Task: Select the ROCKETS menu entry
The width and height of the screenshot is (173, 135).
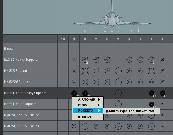Action: (88, 110)
